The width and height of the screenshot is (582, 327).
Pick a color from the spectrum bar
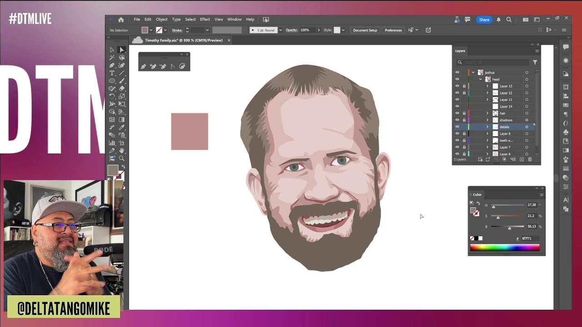505,248
